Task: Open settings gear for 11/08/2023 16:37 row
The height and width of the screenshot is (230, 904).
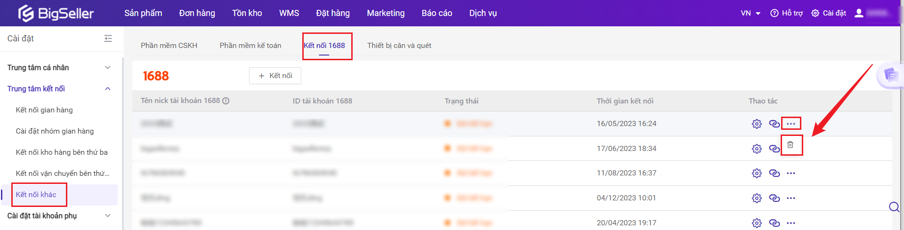Action: tap(757, 173)
